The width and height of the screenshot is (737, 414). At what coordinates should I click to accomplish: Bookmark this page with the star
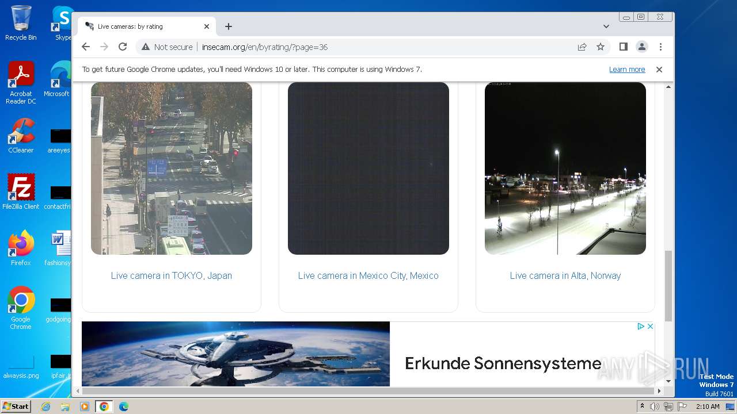coord(601,47)
